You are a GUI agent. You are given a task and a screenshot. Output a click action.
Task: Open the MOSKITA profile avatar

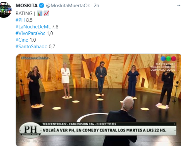click(5, 10)
